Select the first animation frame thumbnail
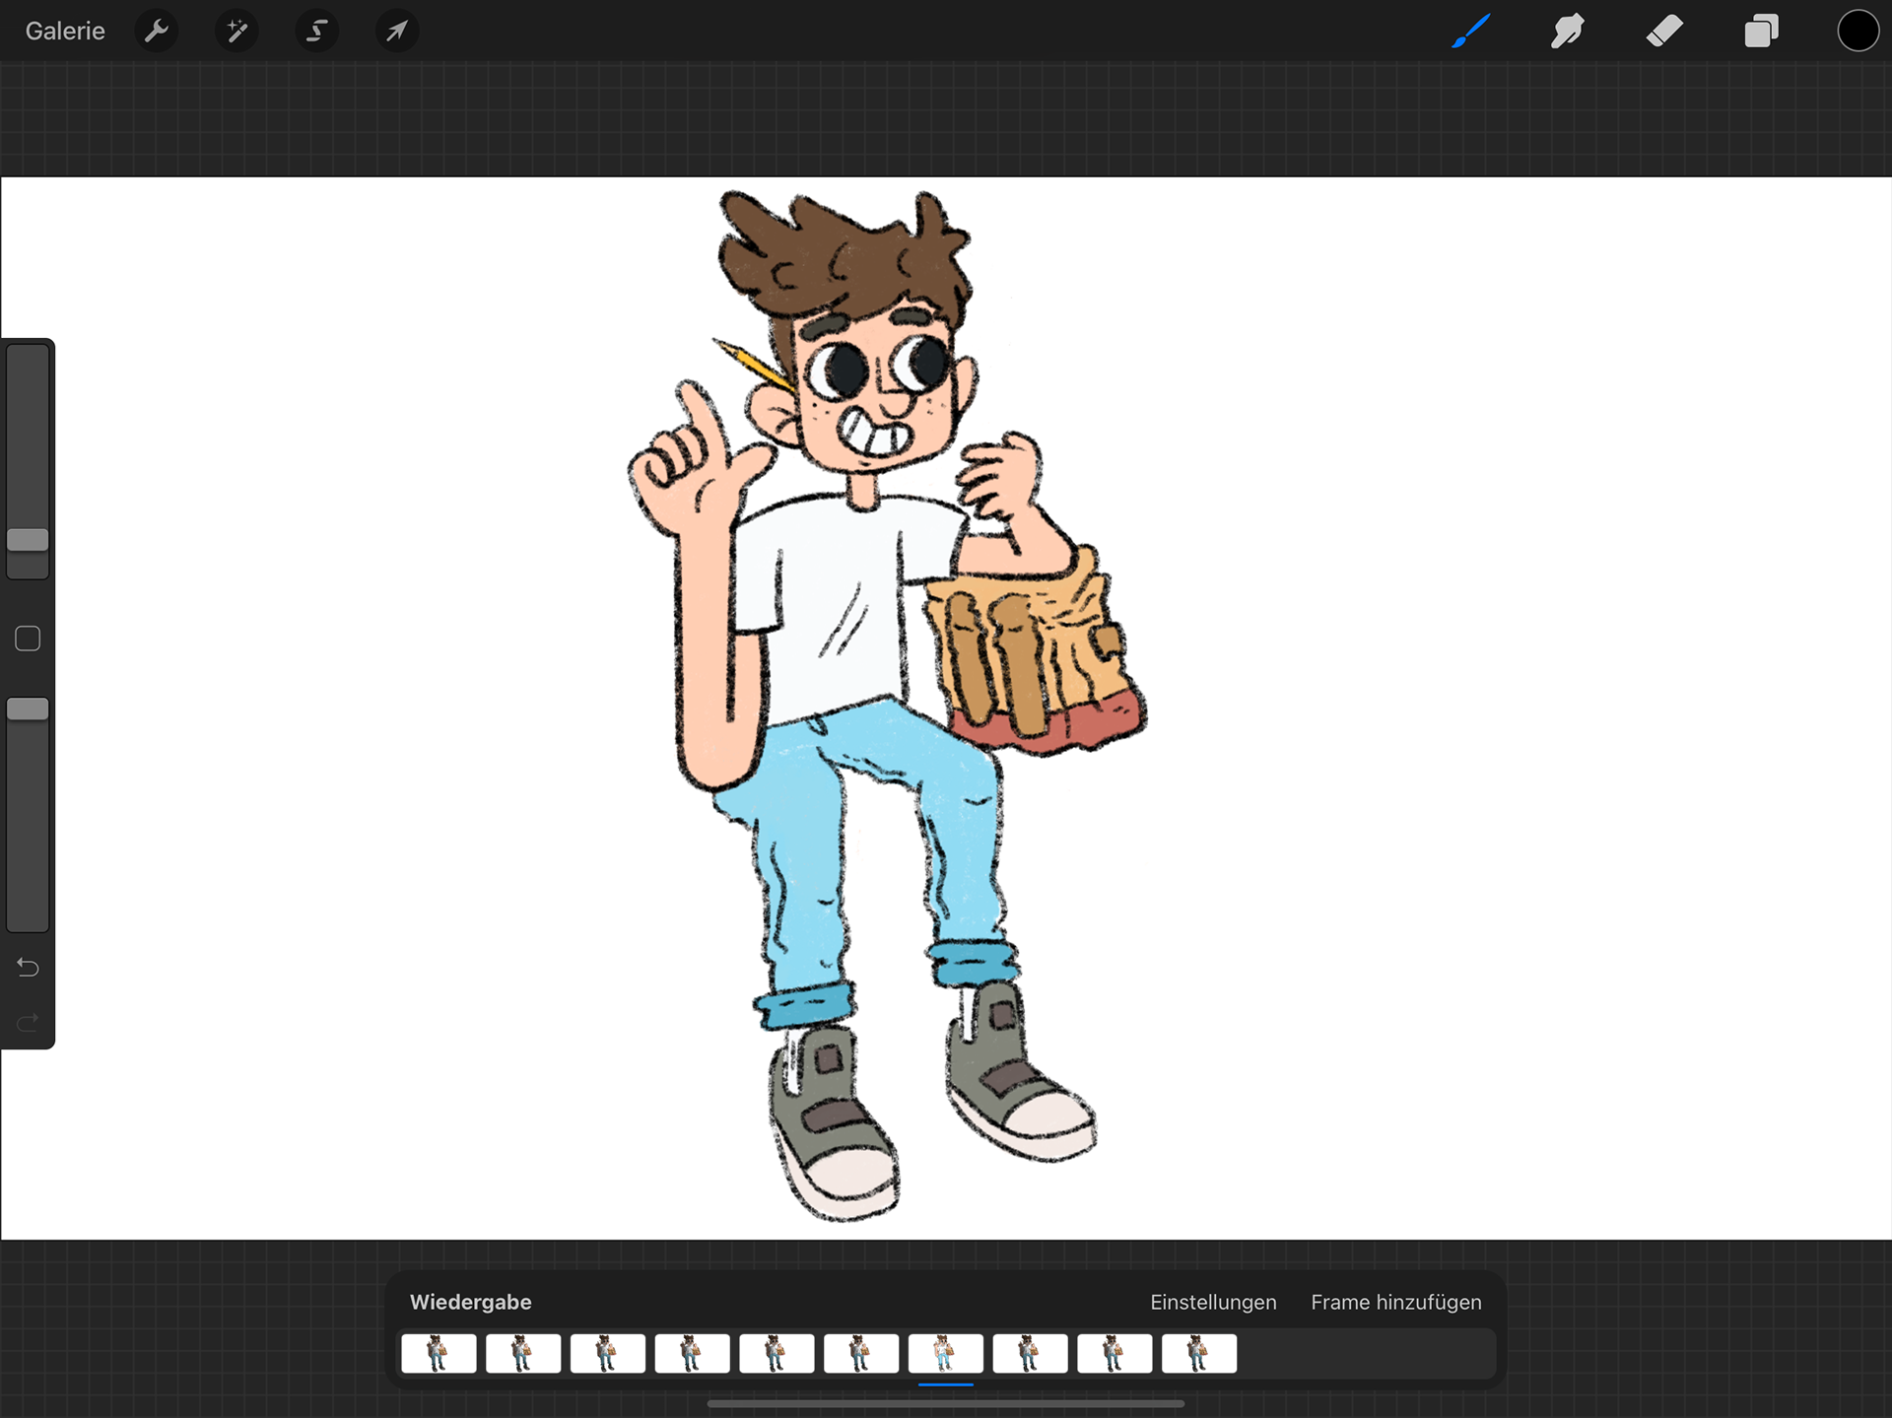The width and height of the screenshot is (1892, 1418). coord(439,1353)
